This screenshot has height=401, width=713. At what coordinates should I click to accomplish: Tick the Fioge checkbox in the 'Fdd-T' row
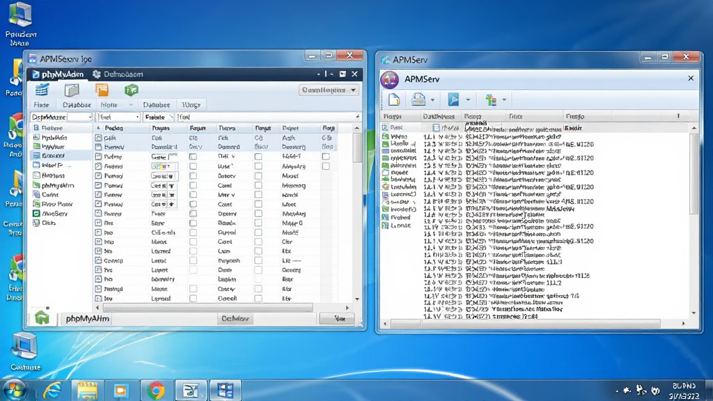(326, 157)
